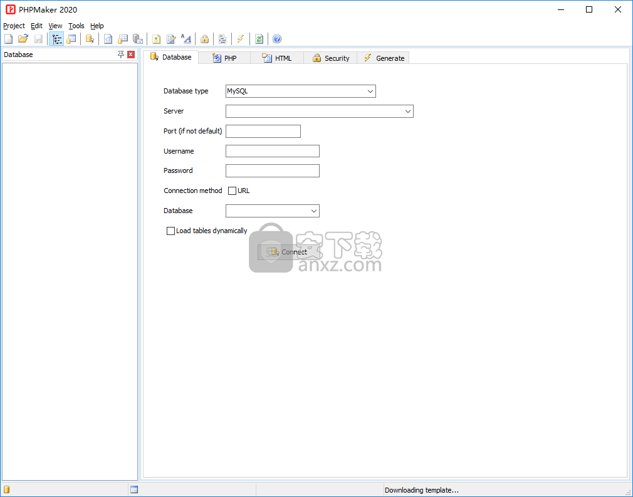Open font styles with the letter A icon
This screenshot has height=497, width=633.
[186, 39]
